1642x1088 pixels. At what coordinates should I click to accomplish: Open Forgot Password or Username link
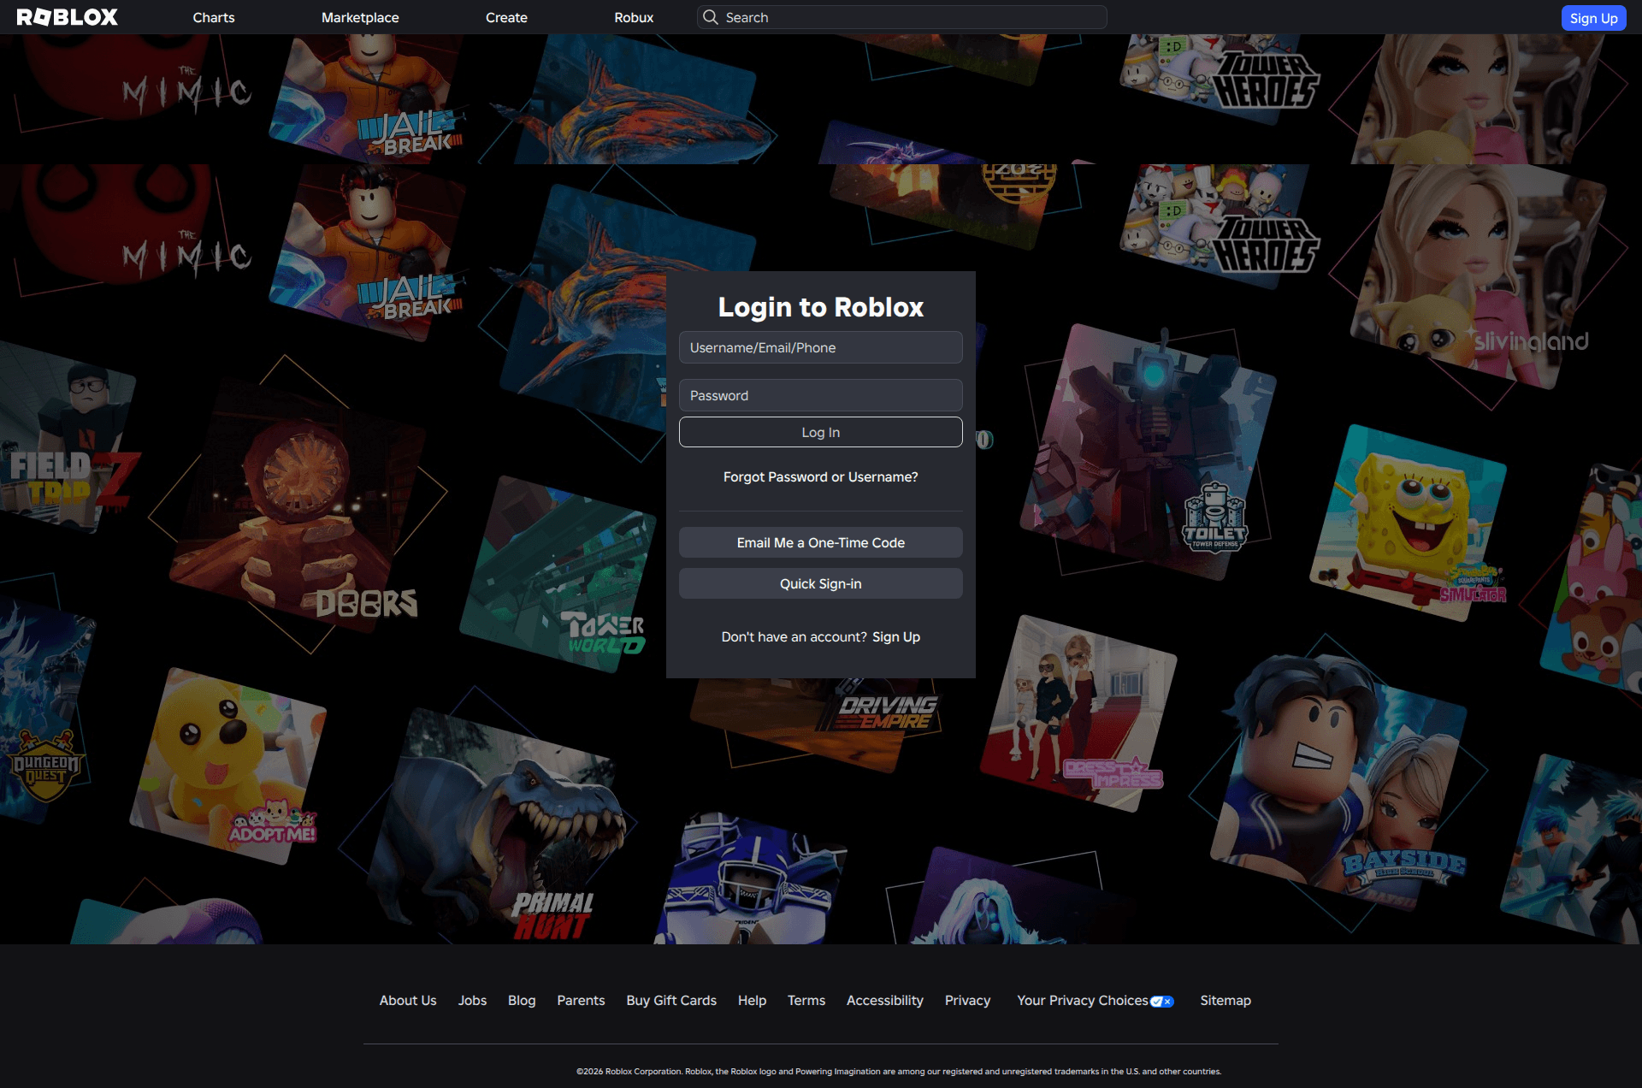coord(821,476)
